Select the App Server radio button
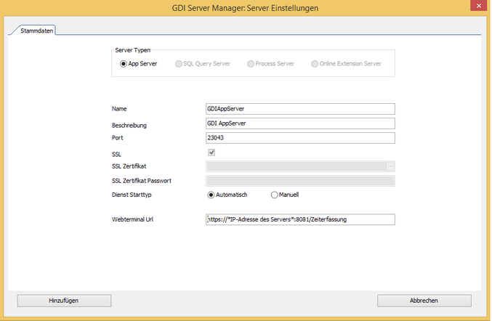This screenshot has width=492, height=321. [124, 64]
